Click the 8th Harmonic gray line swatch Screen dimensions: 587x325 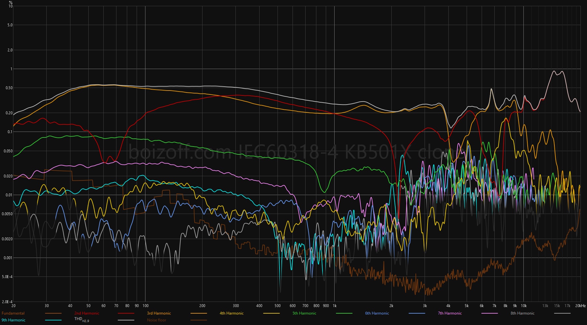click(x=562, y=313)
